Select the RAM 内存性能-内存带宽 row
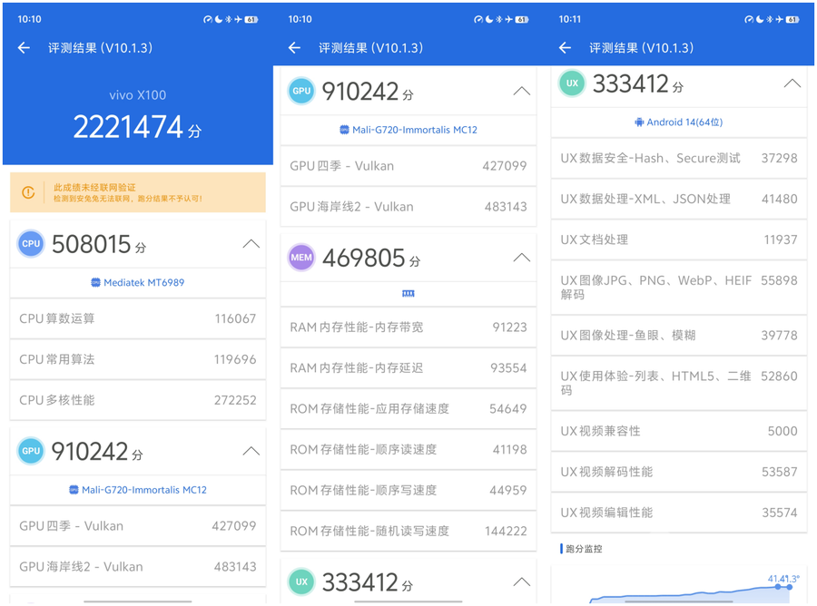817x606 pixels. (x=408, y=327)
